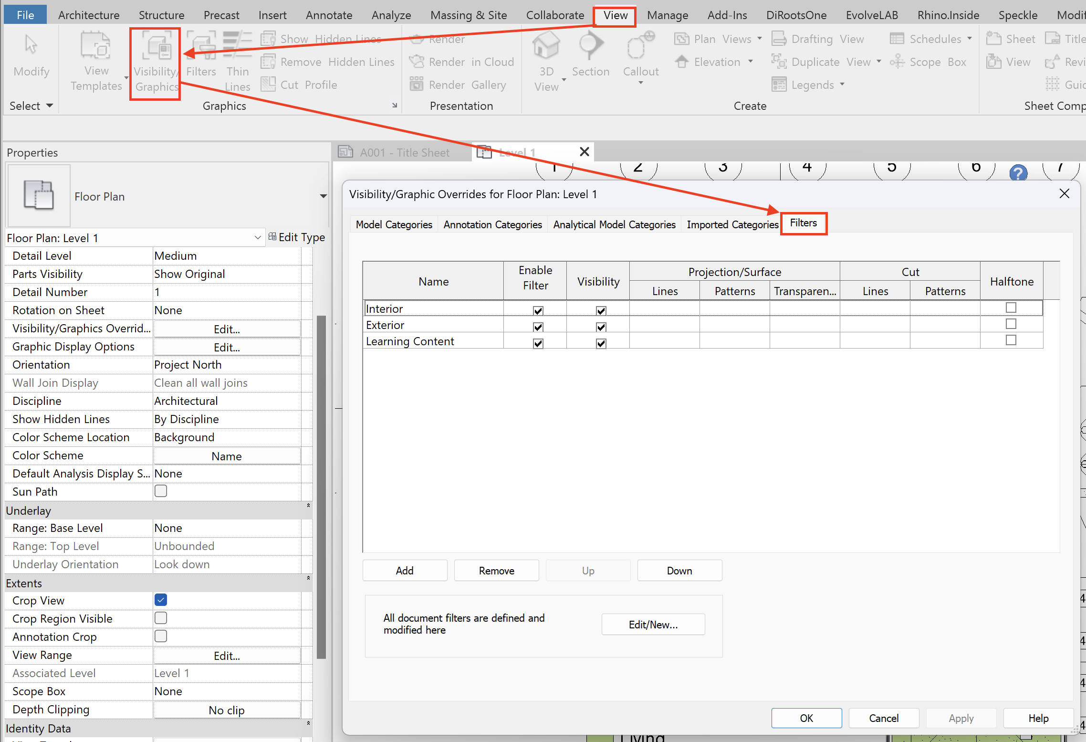The image size is (1086, 742).
Task: Open the Floor Plan: Level 1 combo box
Action: pyautogui.click(x=257, y=237)
